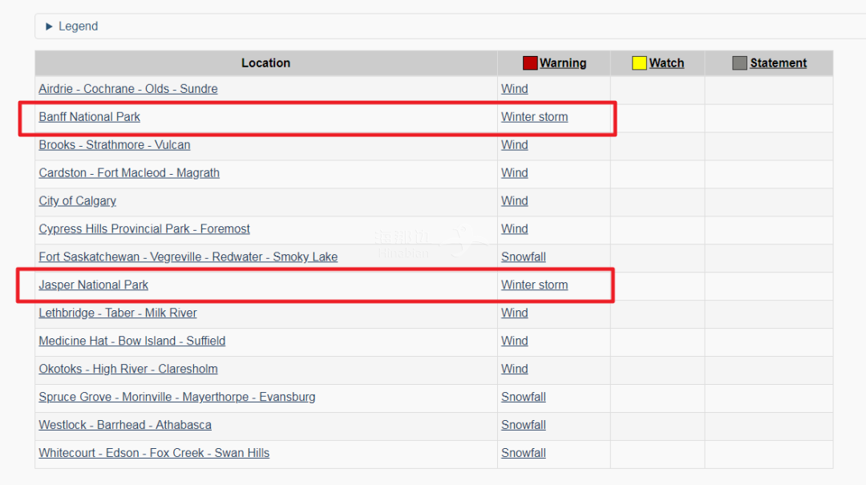View Wind warning for Medicine Hat row
The height and width of the screenshot is (485, 866).
pos(514,342)
